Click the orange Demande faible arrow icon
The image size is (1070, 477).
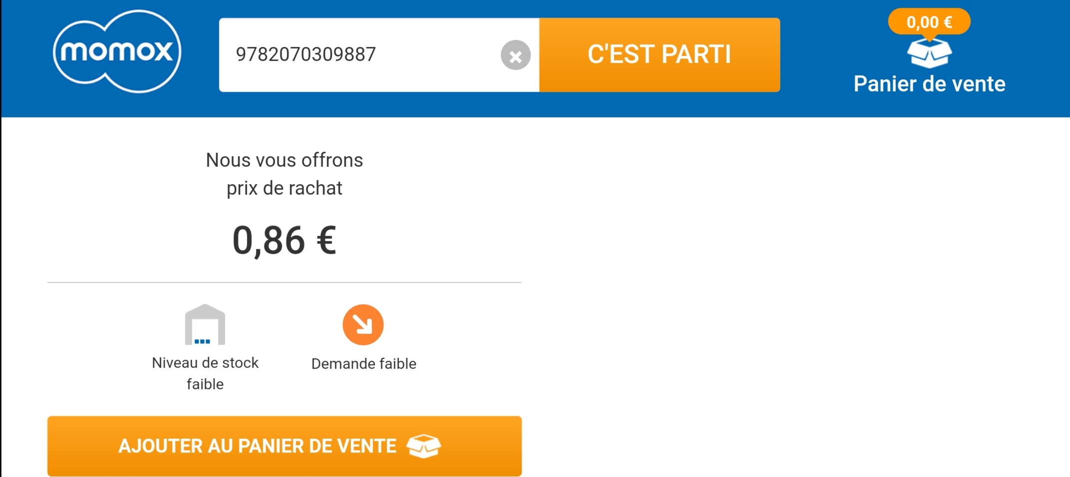point(363,324)
